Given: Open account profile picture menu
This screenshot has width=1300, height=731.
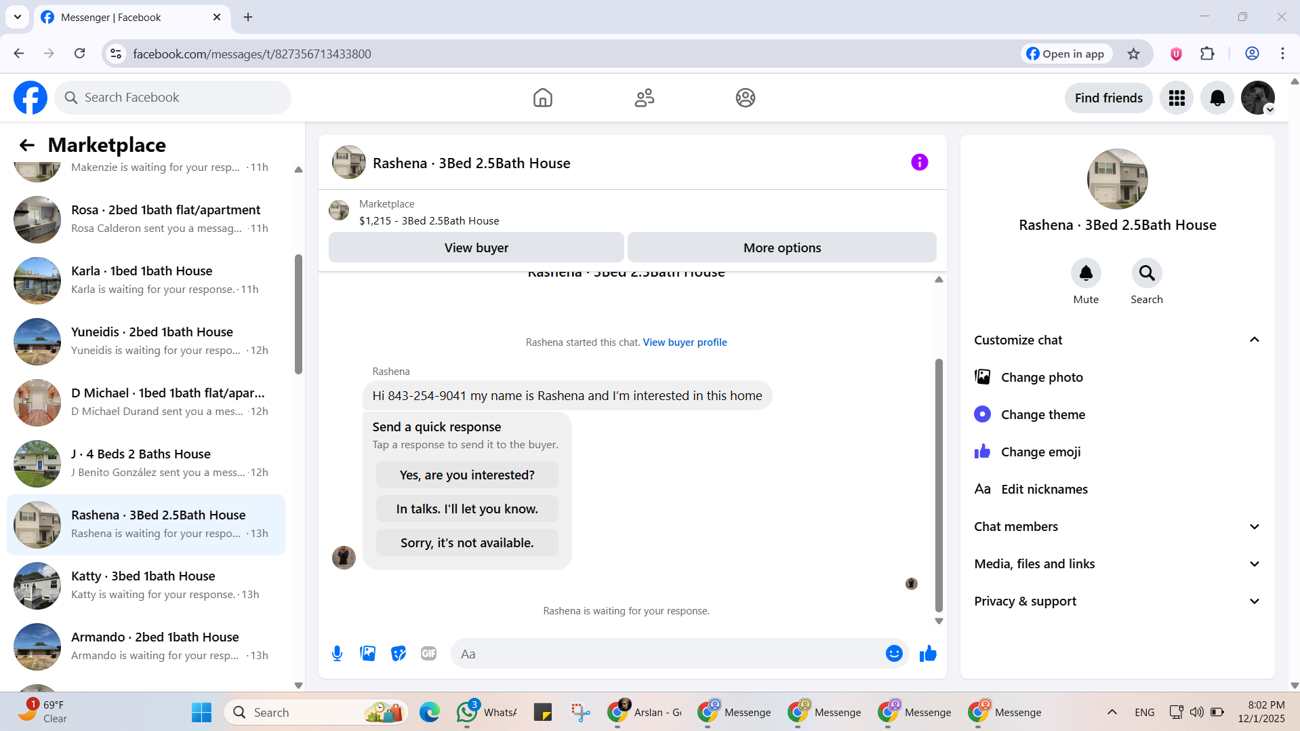Looking at the screenshot, I should [1258, 98].
